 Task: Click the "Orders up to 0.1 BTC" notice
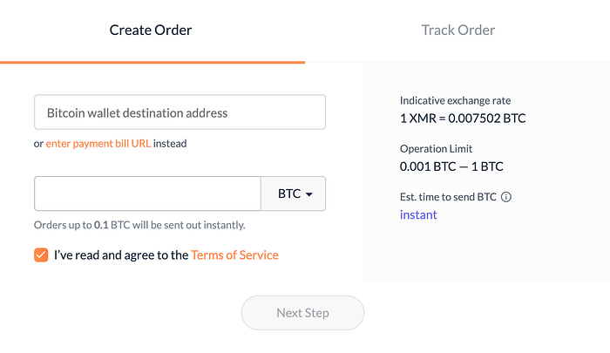point(139,225)
